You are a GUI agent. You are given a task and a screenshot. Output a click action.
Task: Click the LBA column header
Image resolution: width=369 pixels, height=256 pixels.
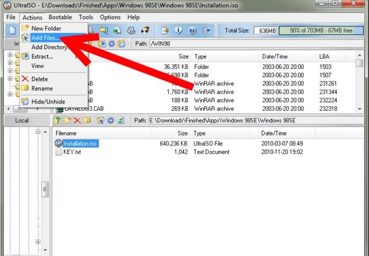point(324,56)
